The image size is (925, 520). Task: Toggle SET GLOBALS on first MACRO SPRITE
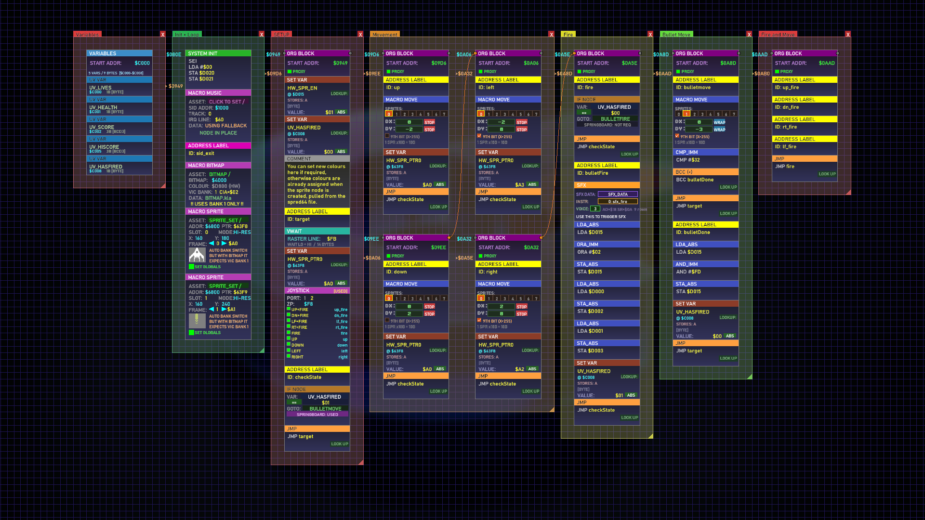(x=192, y=267)
